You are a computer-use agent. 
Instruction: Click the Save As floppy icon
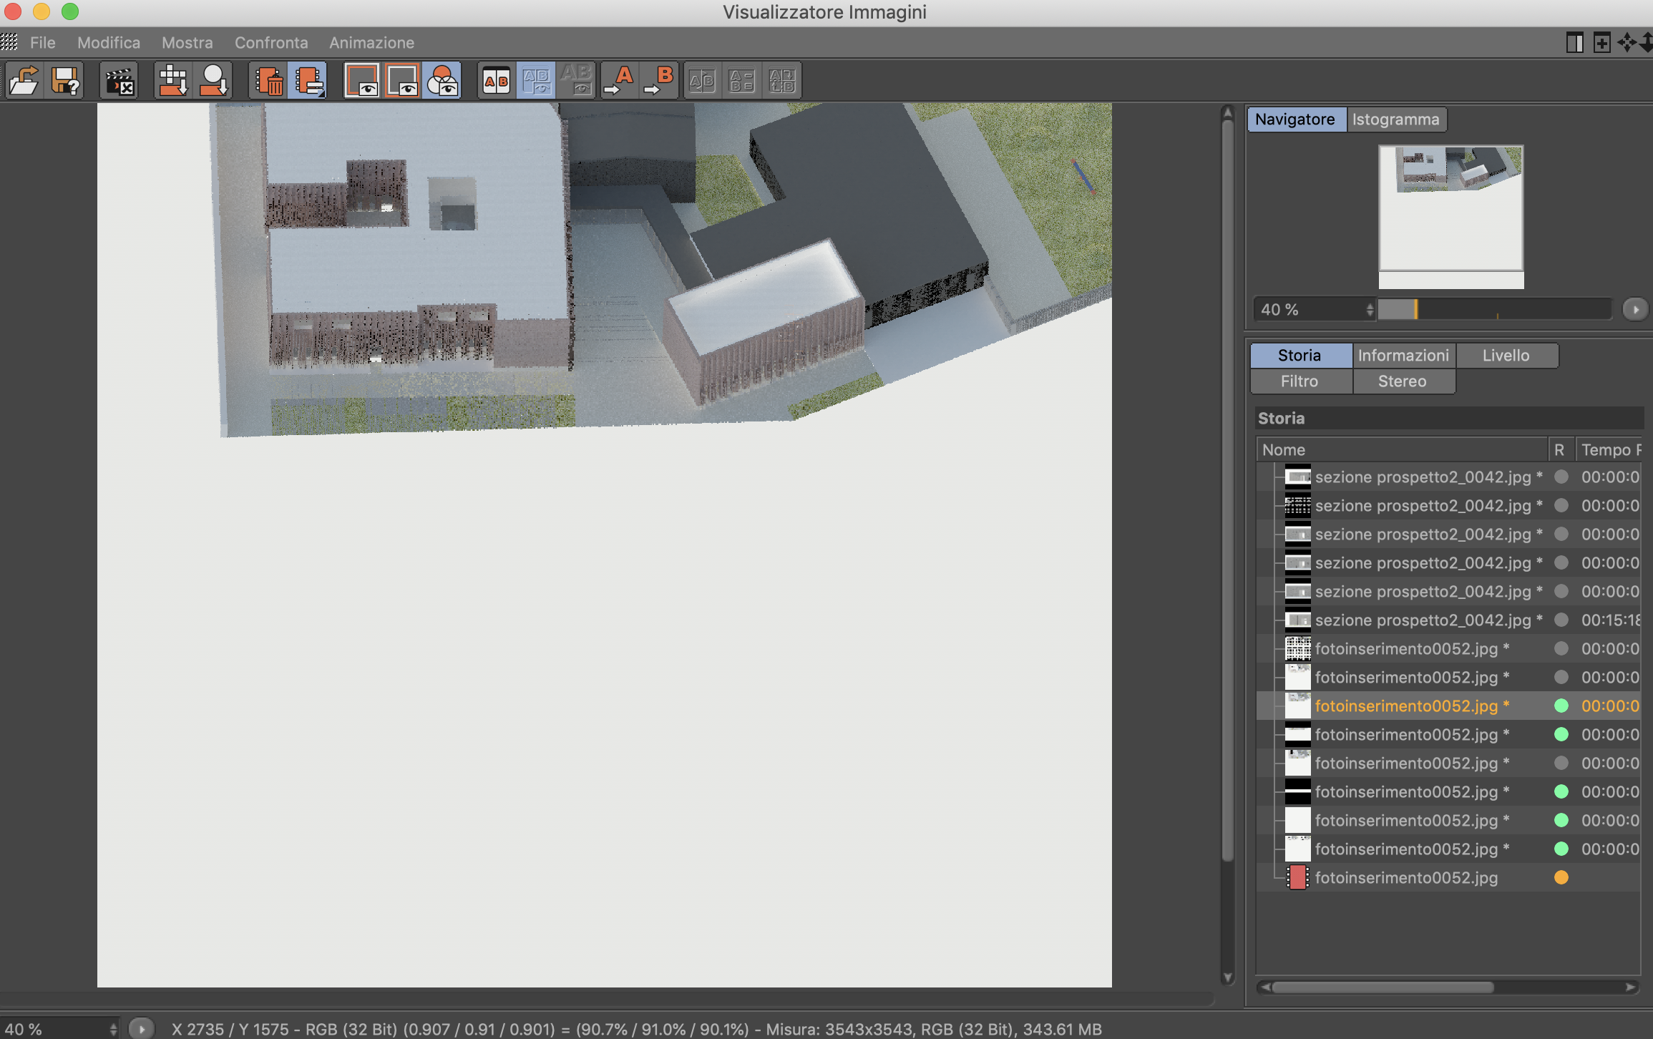point(66,80)
